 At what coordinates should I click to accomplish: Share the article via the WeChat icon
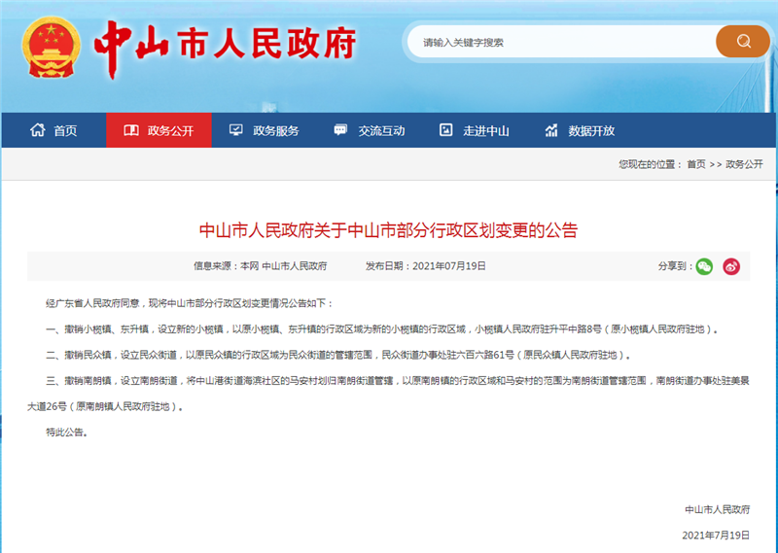[704, 266]
